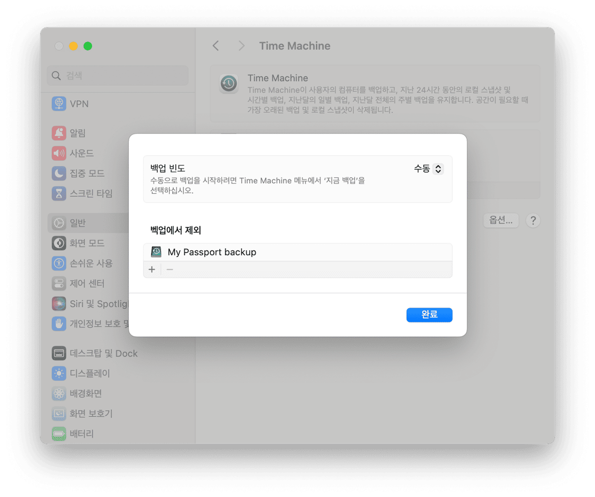The height and width of the screenshot is (497, 595).
Task: Open 알림 notifications in sidebar
Action: click(x=77, y=133)
